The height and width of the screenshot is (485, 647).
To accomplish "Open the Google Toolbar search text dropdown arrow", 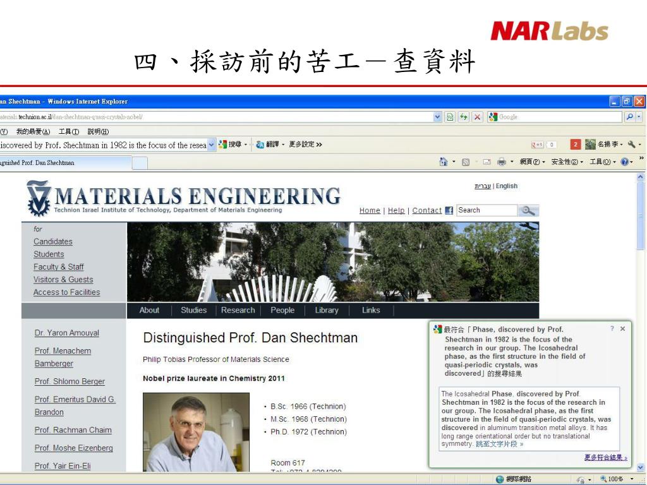I will (x=211, y=145).
